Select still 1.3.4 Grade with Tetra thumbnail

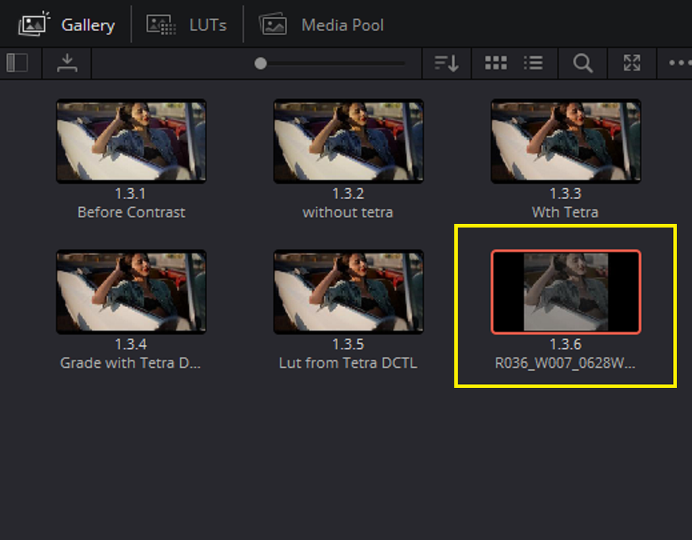[x=131, y=292]
